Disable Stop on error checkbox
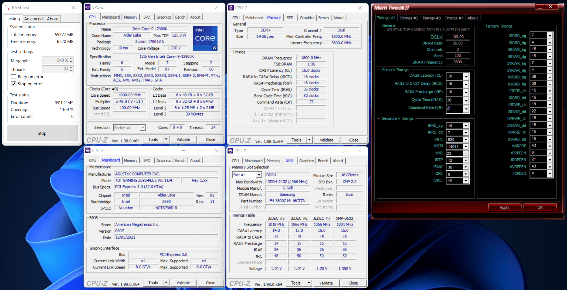The width and height of the screenshot is (567, 290). pos(13,84)
